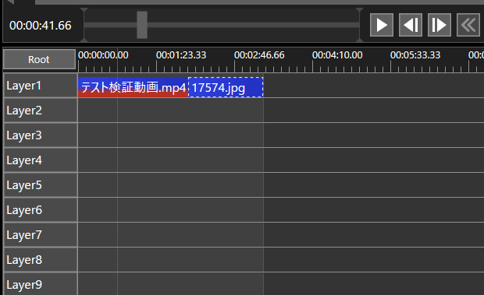The height and width of the screenshot is (295, 484).
Task: Click the Root button
Action: coord(39,59)
